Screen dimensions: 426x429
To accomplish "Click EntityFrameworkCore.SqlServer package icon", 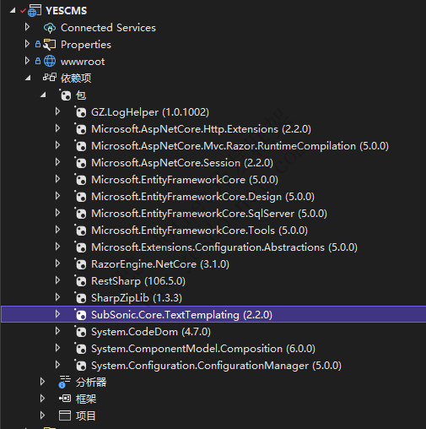I will 81,214.
